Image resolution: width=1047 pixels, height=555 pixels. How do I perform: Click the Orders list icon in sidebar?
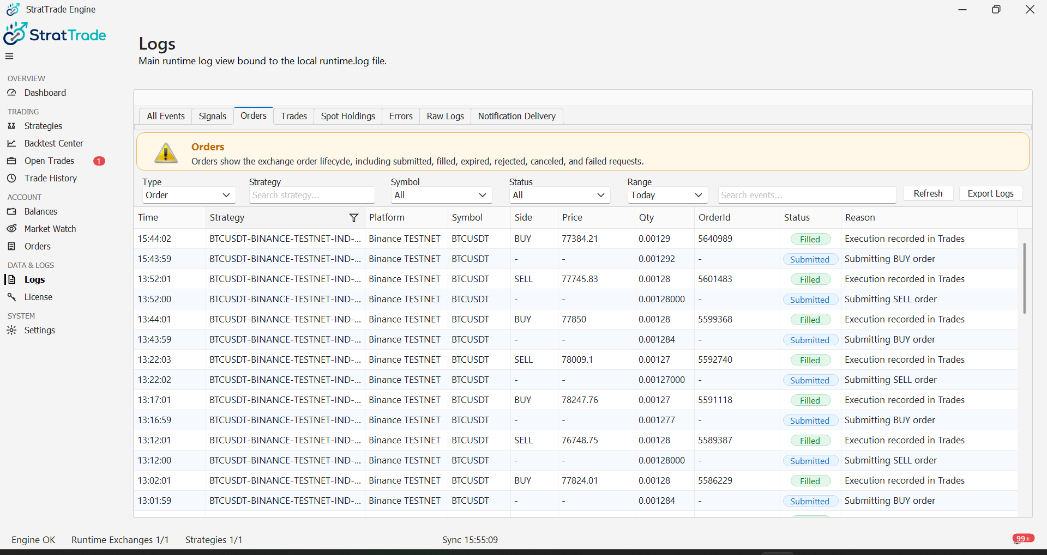(x=11, y=246)
